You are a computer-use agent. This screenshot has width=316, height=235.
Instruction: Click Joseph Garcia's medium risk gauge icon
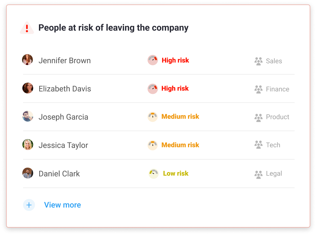pos(153,117)
